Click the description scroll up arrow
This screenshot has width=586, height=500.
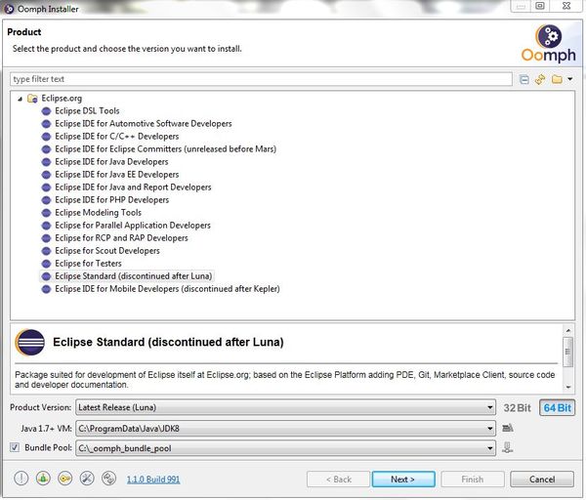click(568, 330)
